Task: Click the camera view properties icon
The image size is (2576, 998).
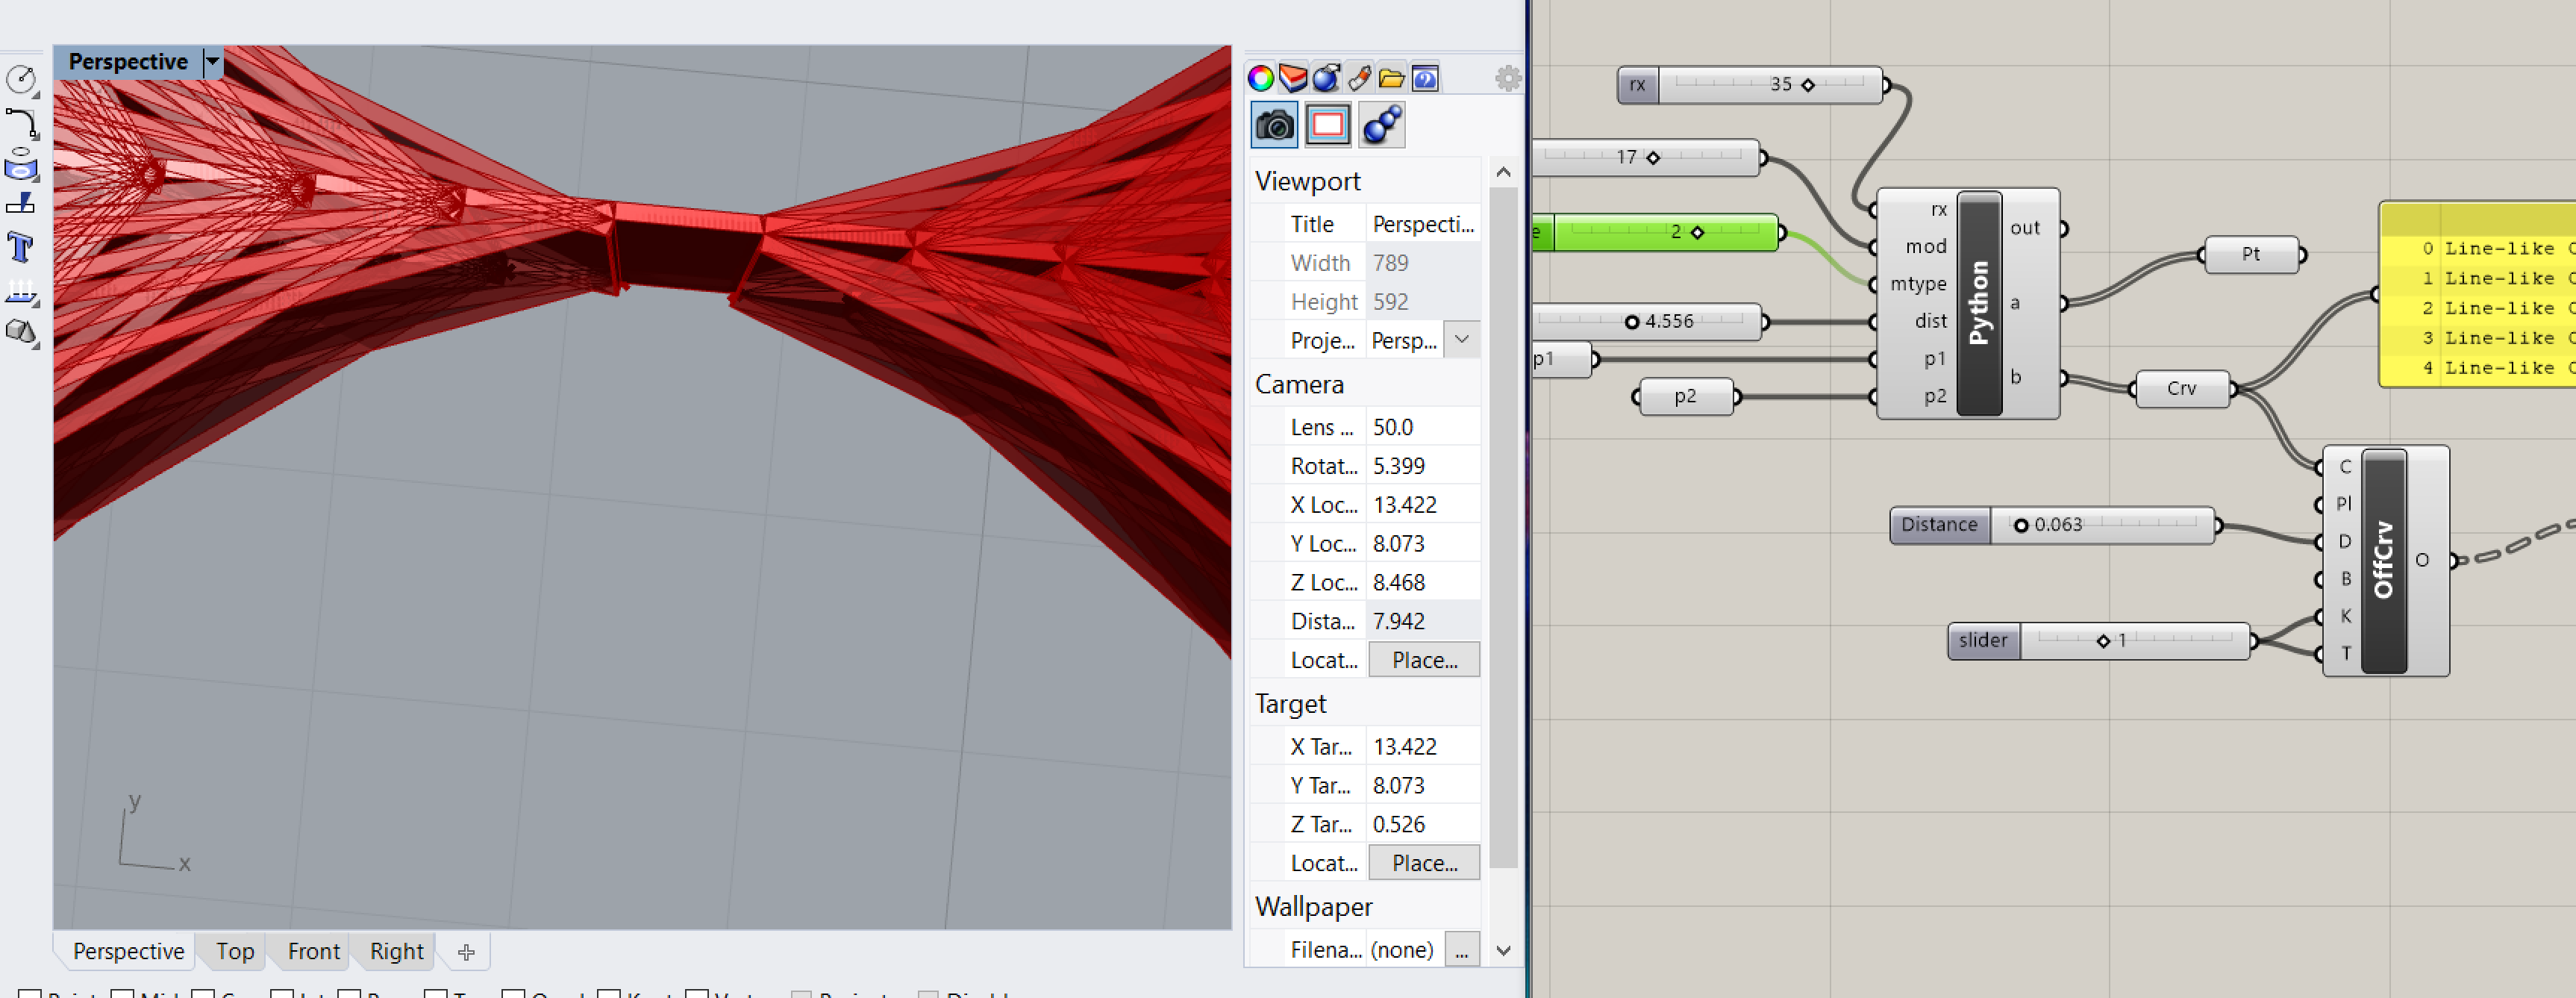Action: coord(1274,126)
